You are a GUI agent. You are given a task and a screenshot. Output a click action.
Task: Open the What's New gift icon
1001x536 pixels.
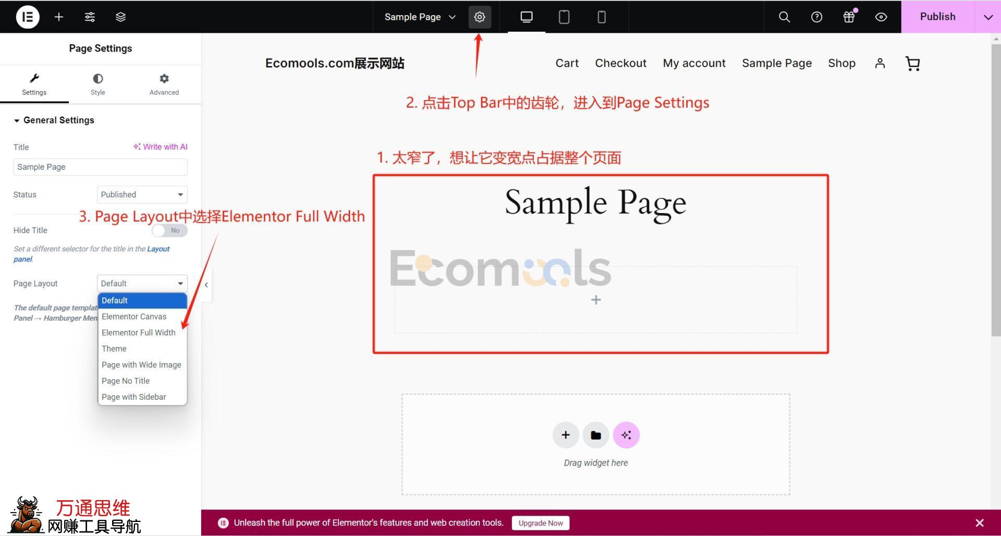[x=849, y=17]
